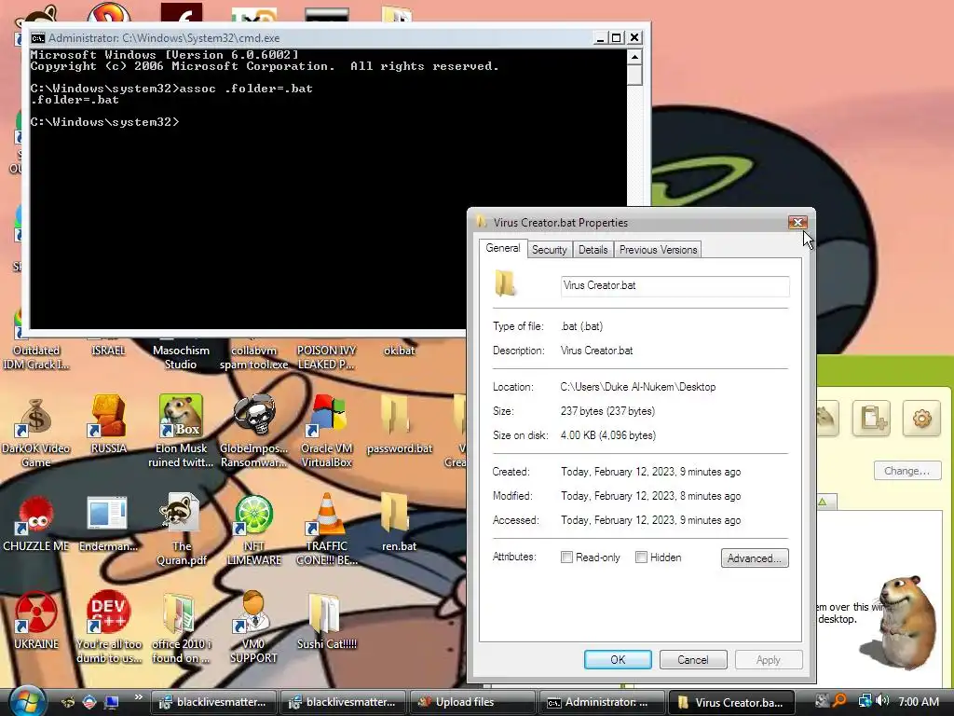954x716 pixels.
Task: Open the Sushi Cat folder icon
Action: pos(325,613)
